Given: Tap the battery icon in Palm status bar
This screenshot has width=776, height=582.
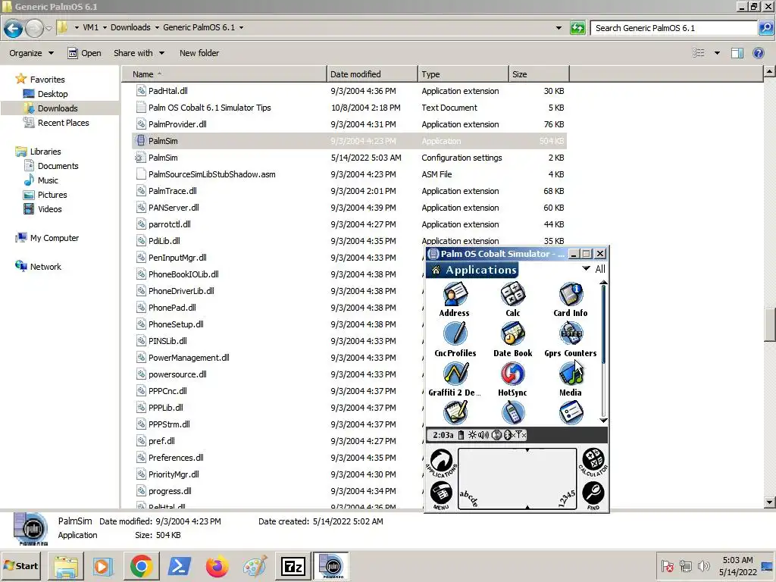Looking at the screenshot, I should (462, 435).
